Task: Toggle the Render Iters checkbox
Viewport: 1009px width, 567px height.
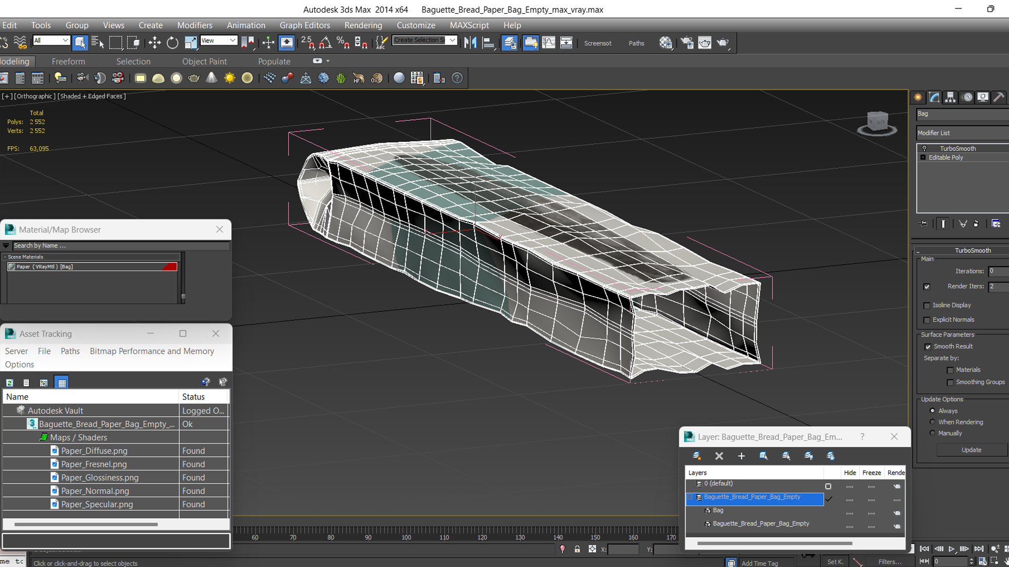Action: 927,287
